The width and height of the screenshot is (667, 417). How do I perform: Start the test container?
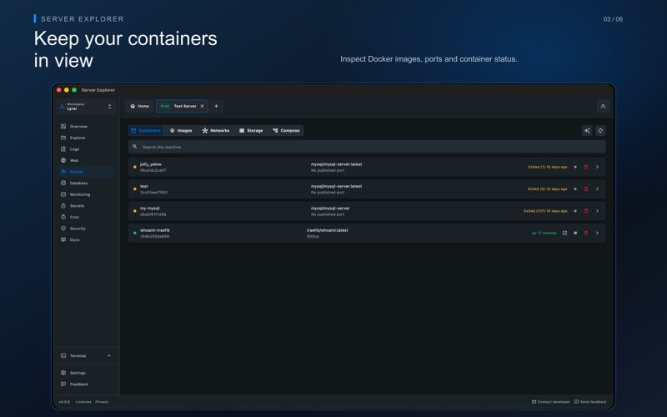(x=575, y=189)
